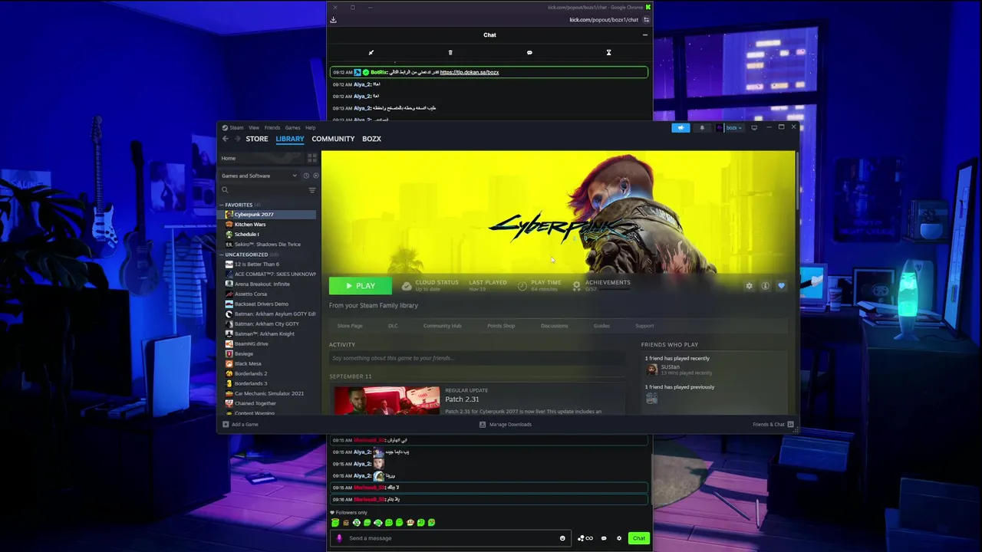982x552 pixels.
Task: Open Patch 2.31 news thumbnail
Action: click(387, 400)
